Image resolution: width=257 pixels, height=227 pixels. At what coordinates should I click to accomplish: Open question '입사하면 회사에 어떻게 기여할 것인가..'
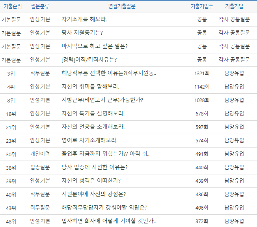click(109, 221)
